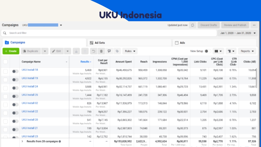Click the info icon beside 28 campaigns

(60, 141)
